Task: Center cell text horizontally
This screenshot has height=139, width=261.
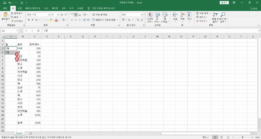Action: (x=76, y=20)
